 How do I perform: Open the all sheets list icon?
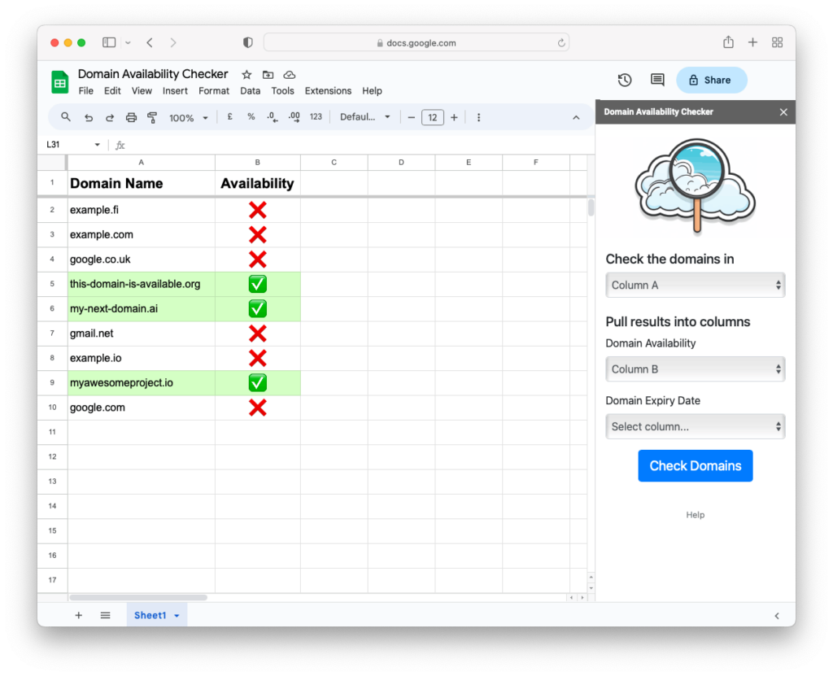pos(105,615)
